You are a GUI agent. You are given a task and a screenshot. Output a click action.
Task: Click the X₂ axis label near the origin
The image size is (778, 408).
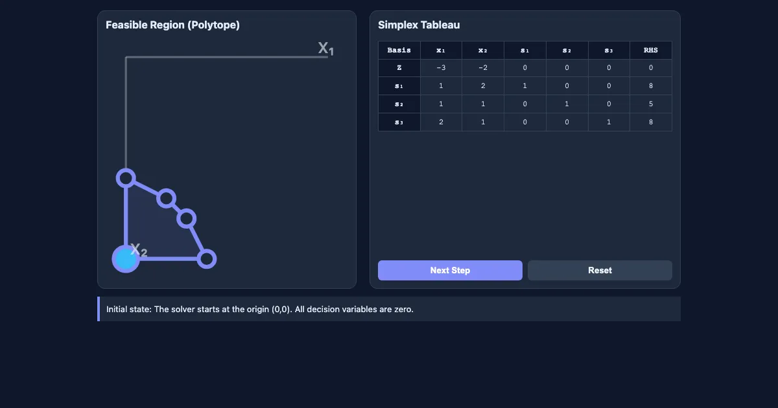coord(139,251)
